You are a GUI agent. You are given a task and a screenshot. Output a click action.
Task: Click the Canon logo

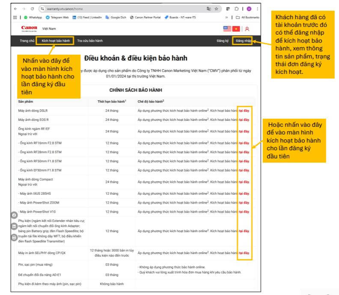(29, 29)
